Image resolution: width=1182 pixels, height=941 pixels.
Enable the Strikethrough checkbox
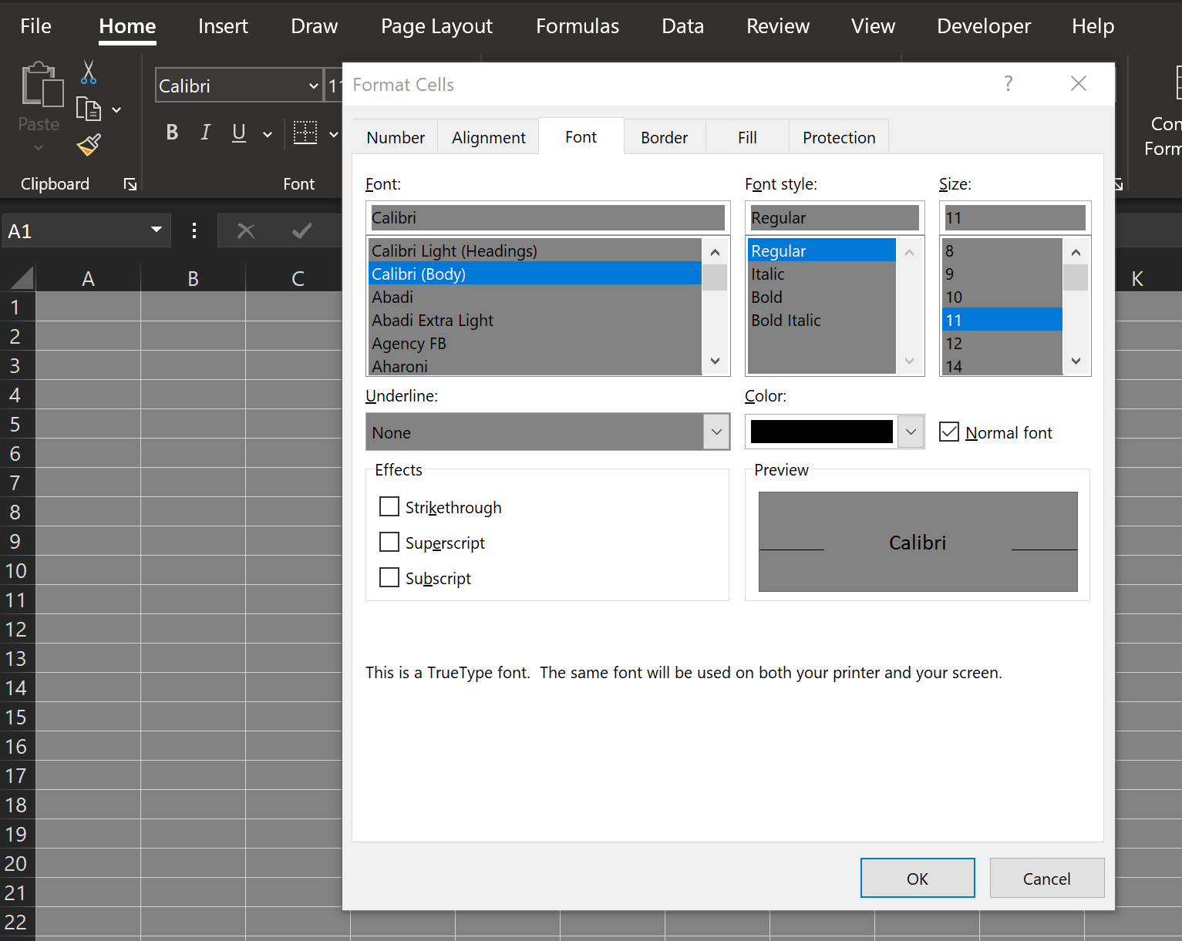389,507
